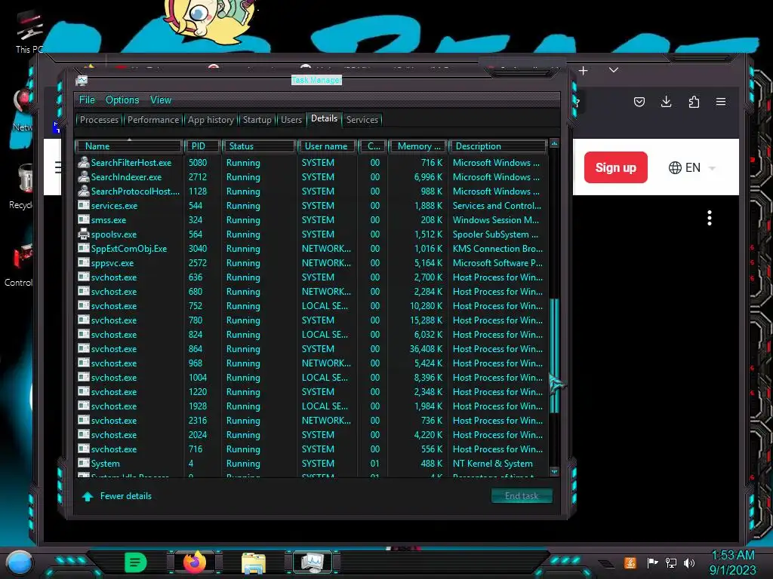Click the Fewer details arrow icon
Image resolution: width=773 pixels, height=579 pixels.
tap(88, 496)
